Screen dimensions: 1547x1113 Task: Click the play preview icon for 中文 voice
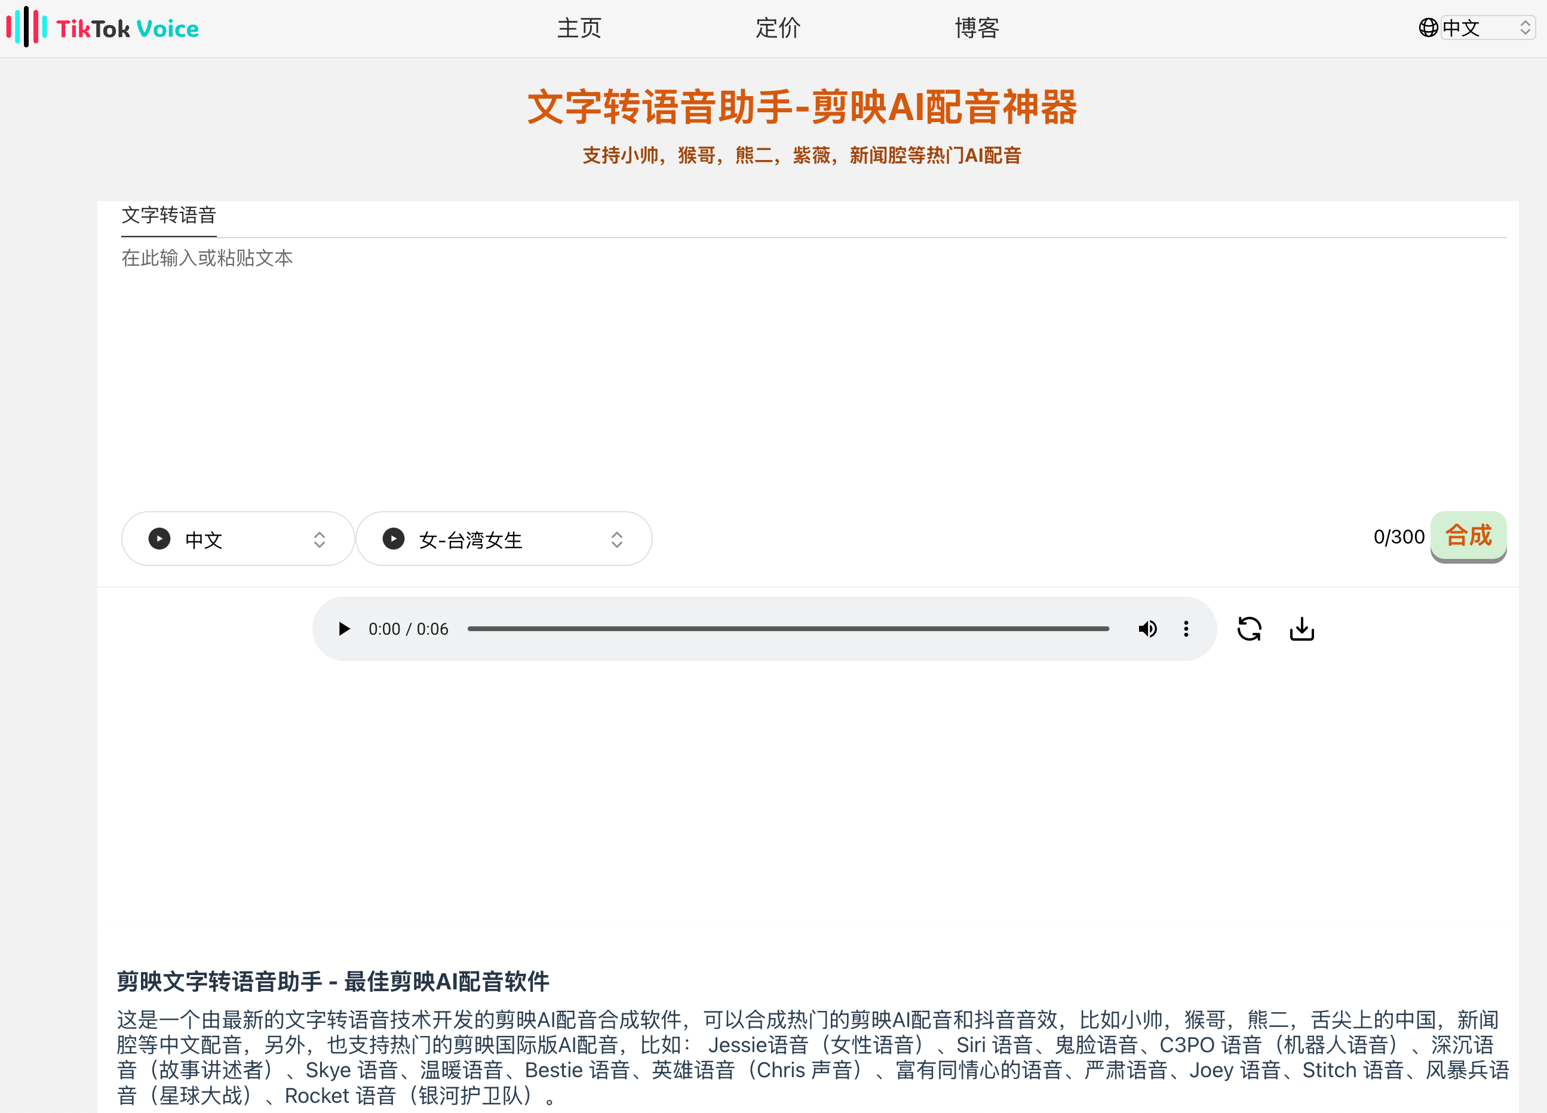(x=161, y=538)
